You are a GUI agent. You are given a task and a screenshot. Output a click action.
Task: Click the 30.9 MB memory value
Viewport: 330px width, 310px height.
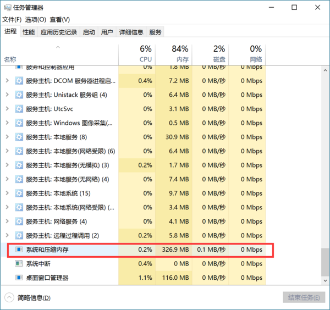177,137
